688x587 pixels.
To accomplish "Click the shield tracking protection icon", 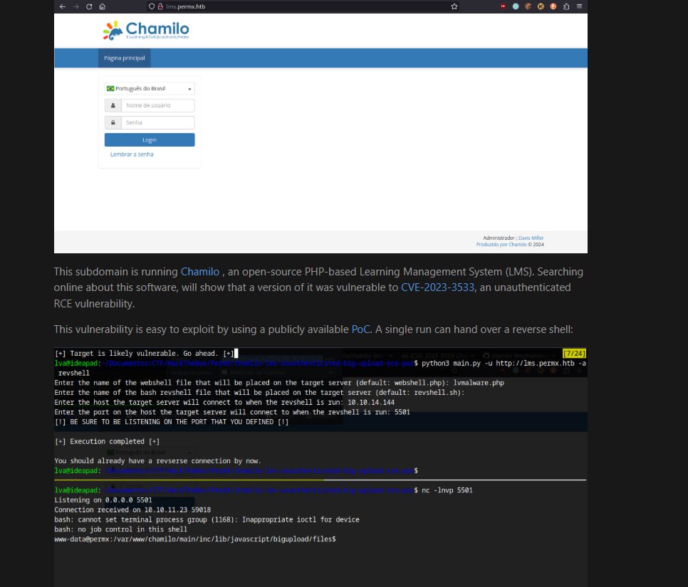I will coord(152,6).
